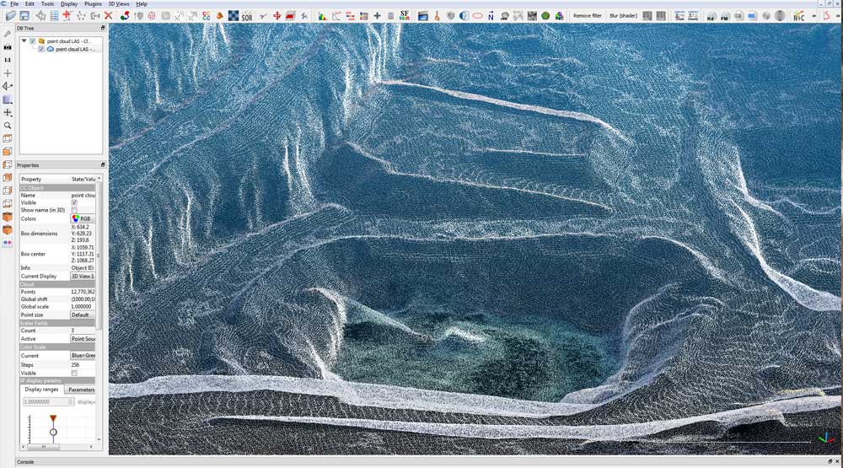Click the 1:1 zoom icon in left toolbar
The image size is (843, 468).
8,60
